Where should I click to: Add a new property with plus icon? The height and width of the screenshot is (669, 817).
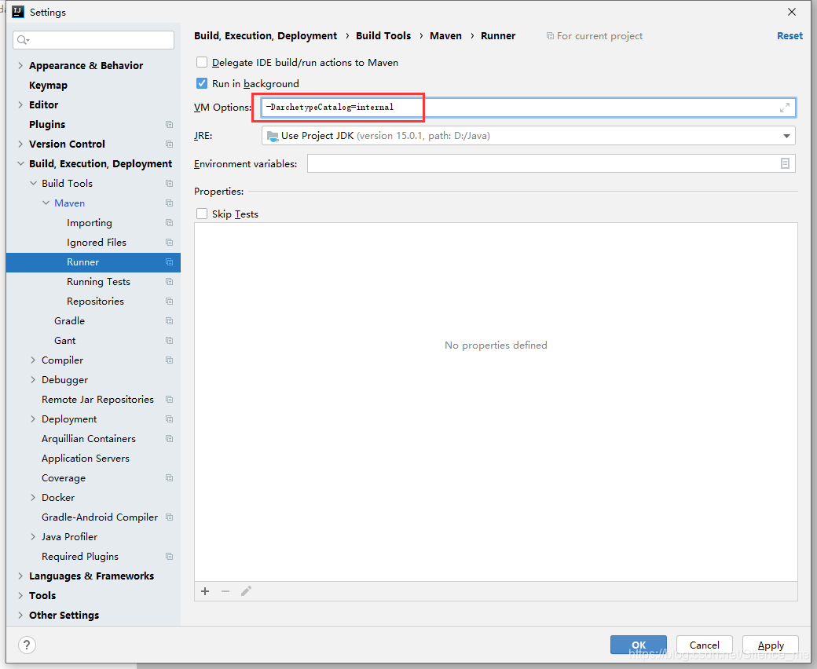205,591
